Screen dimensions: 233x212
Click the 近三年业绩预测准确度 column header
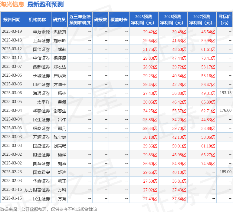pos(80,20)
